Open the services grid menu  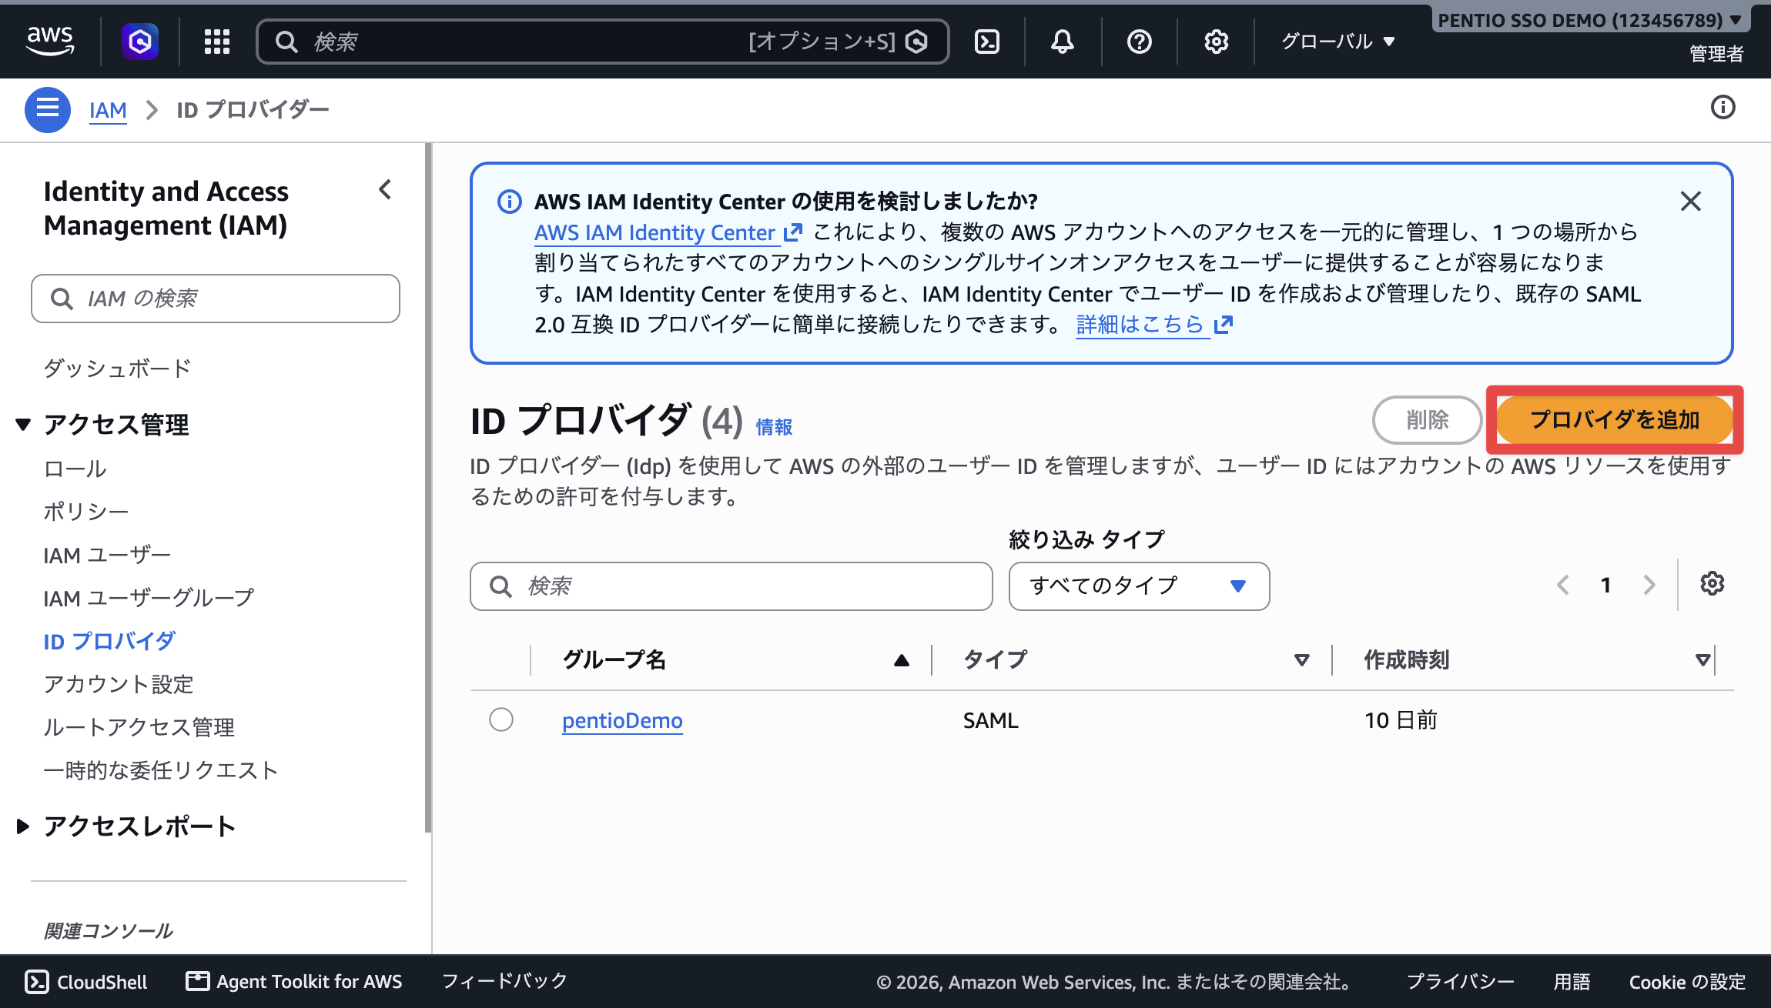click(x=217, y=42)
